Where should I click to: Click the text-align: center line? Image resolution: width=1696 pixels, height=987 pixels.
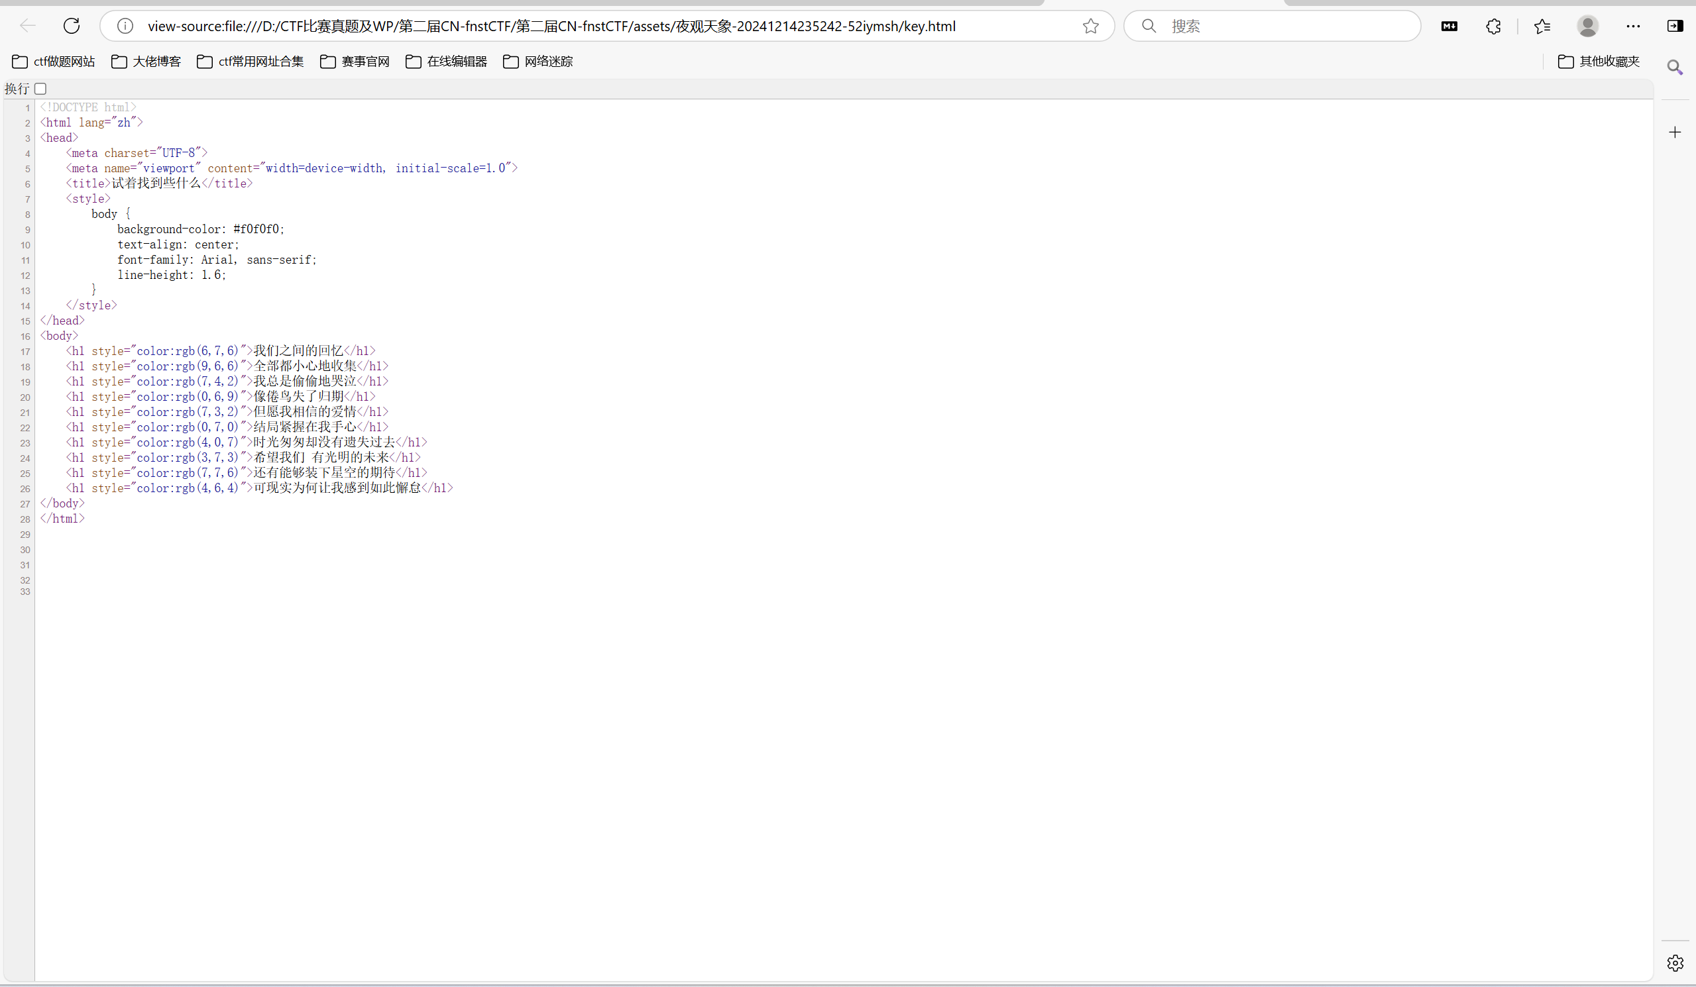click(178, 245)
